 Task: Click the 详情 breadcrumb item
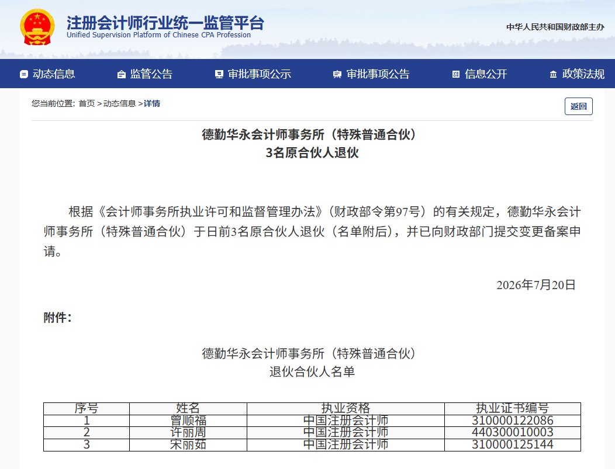(152, 103)
